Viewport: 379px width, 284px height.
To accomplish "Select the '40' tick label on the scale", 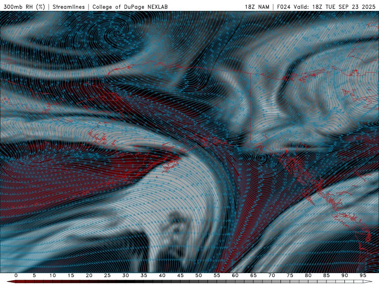I will point(162,275).
